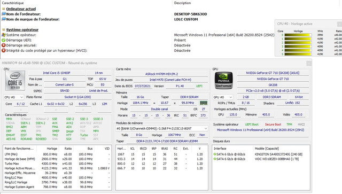Click the Ordinateur actuel section icon
The width and height of the screenshot is (342, 194).
[x=4, y=9]
